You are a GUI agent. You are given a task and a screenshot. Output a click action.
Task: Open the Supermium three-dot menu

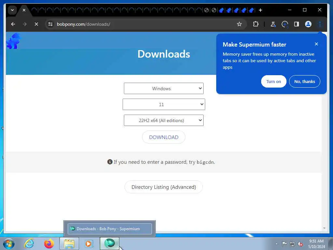pos(320,24)
